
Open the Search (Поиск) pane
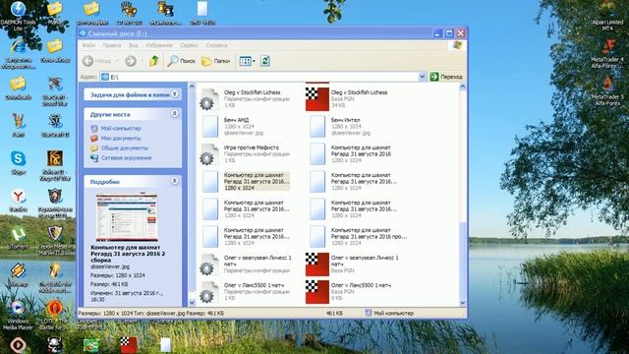[181, 61]
